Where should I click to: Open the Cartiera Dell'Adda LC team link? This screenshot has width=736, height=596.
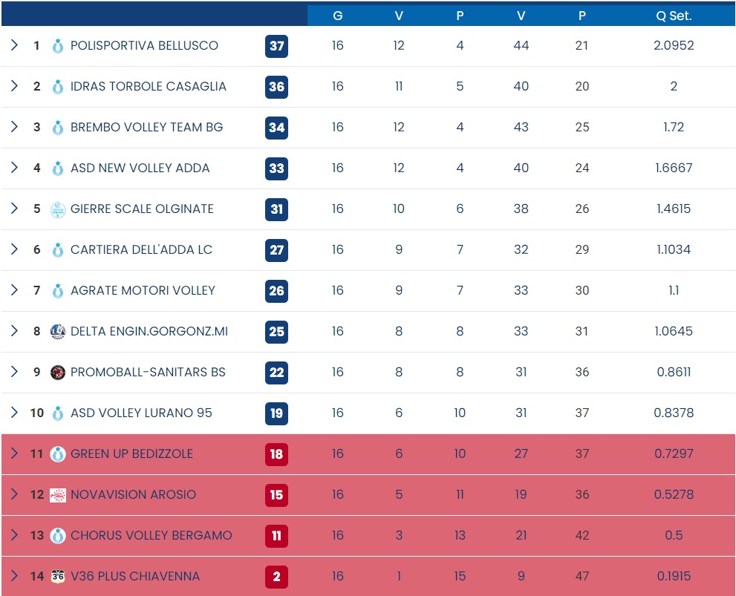coord(141,250)
